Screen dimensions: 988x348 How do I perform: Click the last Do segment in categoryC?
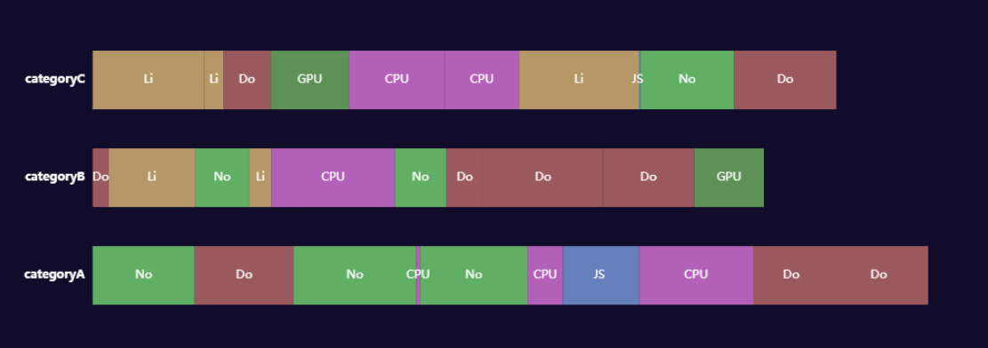pyautogui.click(x=785, y=80)
